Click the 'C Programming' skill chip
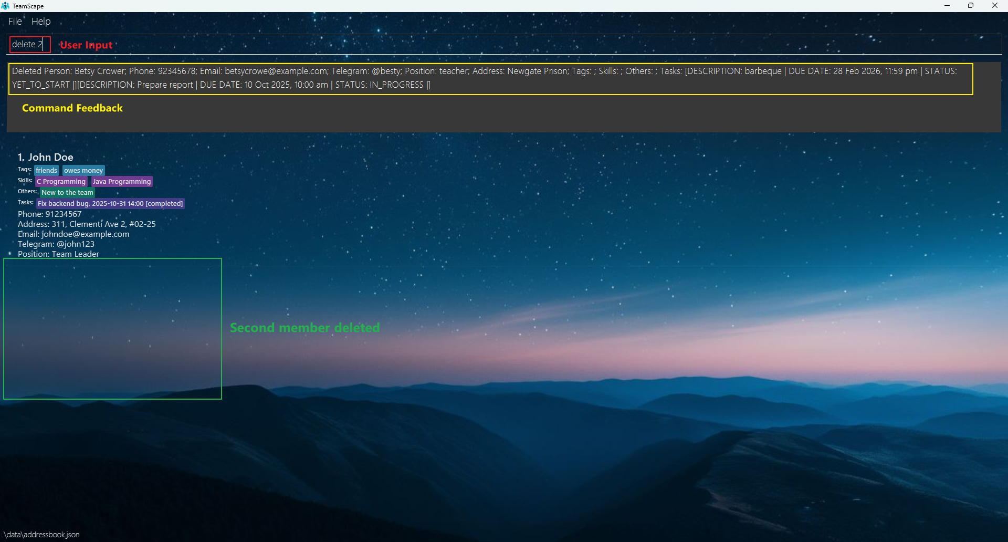 point(61,182)
